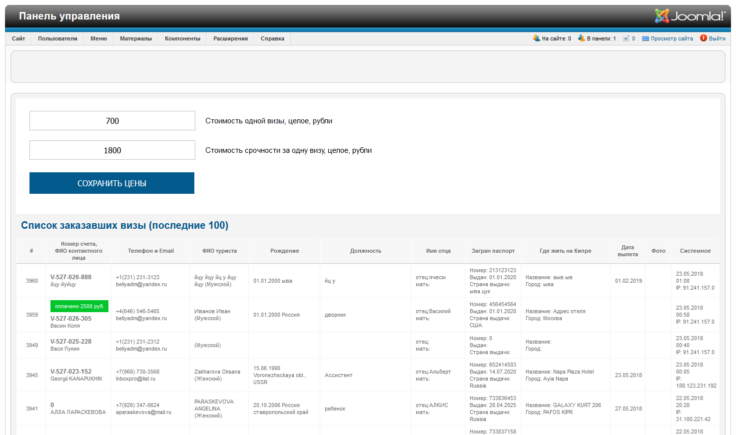The height and width of the screenshot is (435, 736).
Task: Click tourist name "Zakharova Oksana"
Action: point(217,372)
